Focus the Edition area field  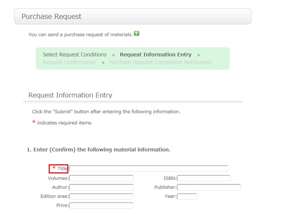pos(101,197)
